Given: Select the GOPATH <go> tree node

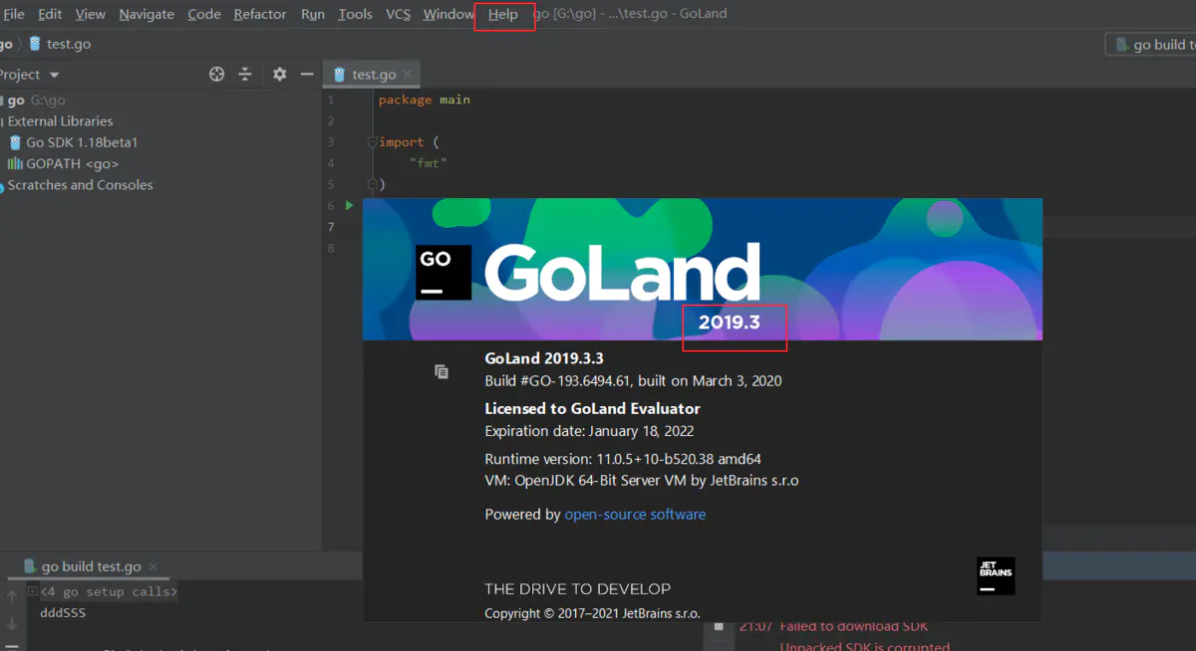Looking at the screenshot, I should [x=73, y=164].
